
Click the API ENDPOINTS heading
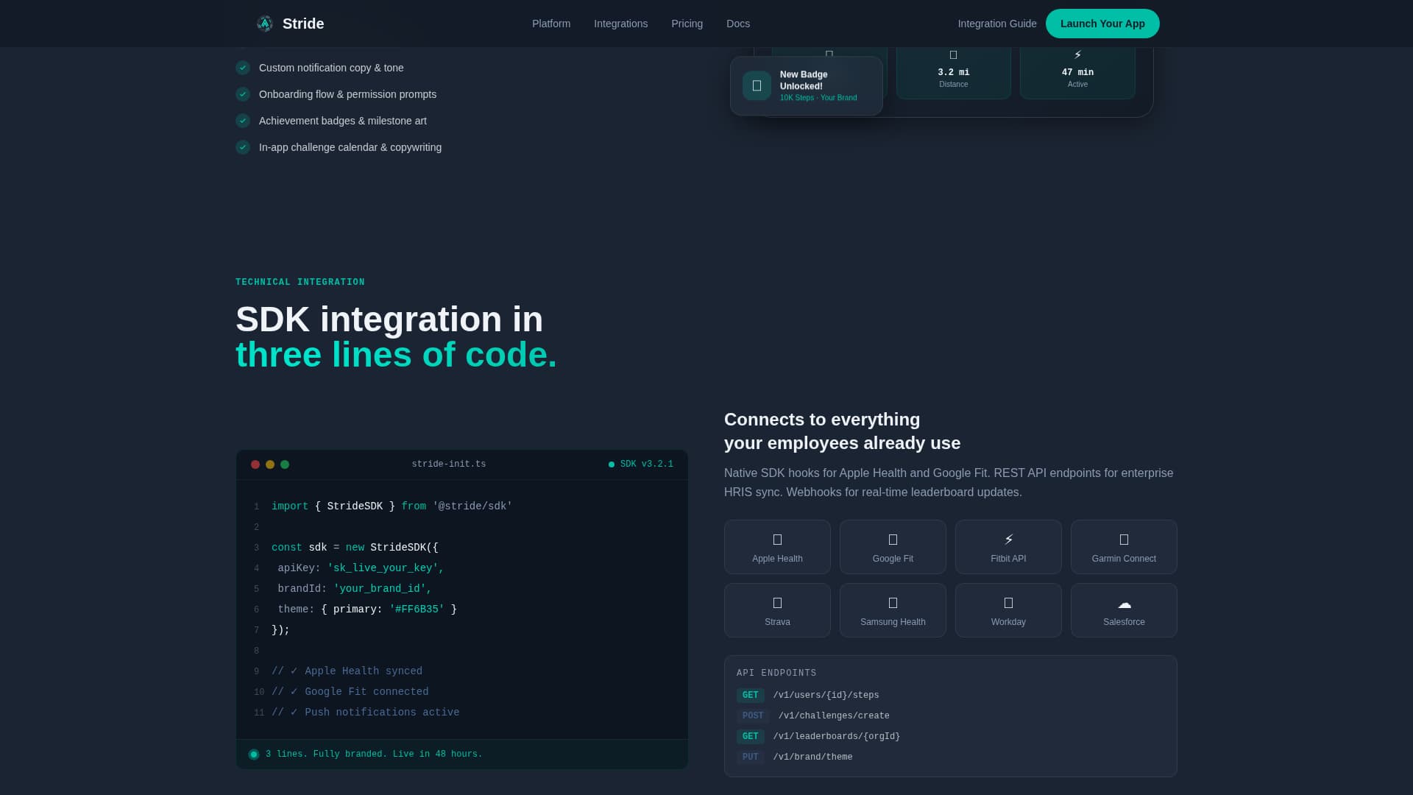click(x=776, y=674)
